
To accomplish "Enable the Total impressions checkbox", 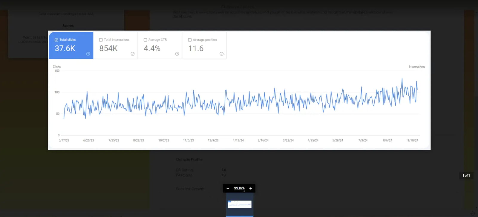I will click(x=101, y=40).
